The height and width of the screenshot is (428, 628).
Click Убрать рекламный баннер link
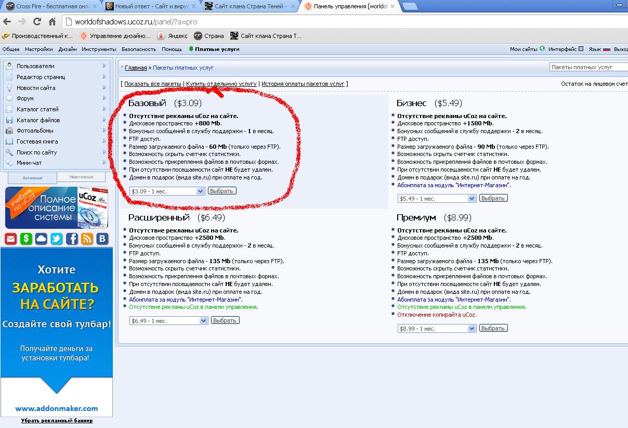(x=57, y=420)
